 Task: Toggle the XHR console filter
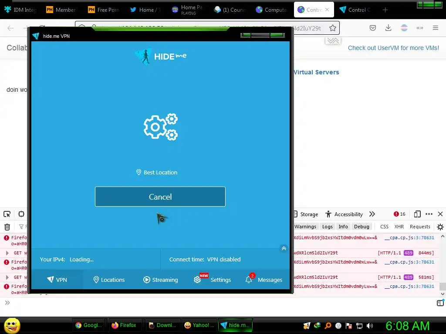click(399, 227)
